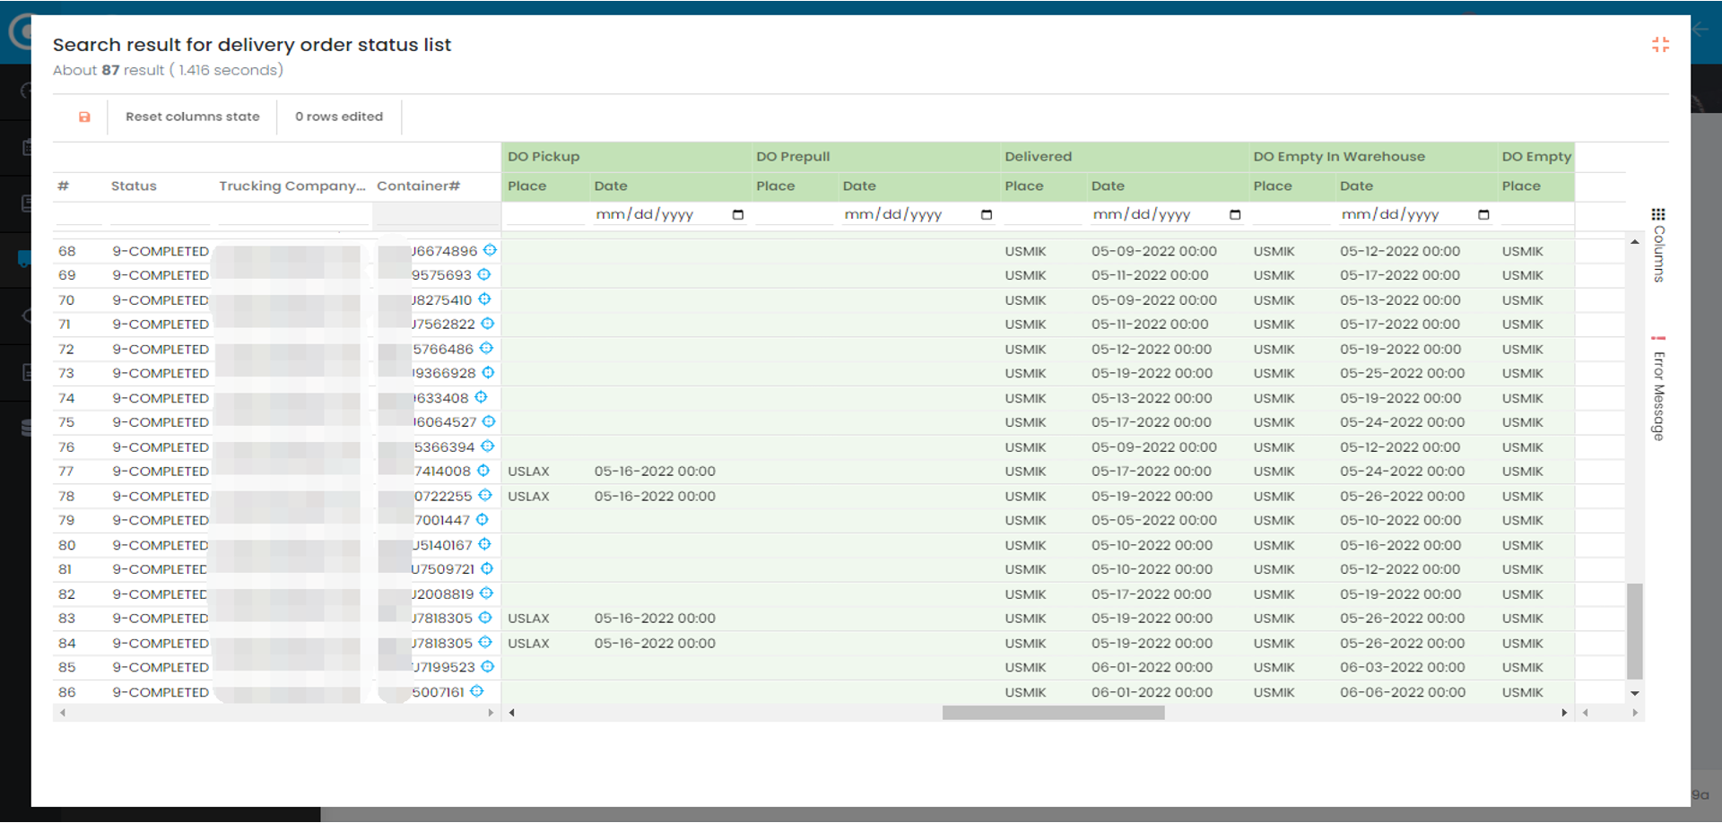Click the locate icon for container row 68
1722x823 pixels.
(490, 250)
